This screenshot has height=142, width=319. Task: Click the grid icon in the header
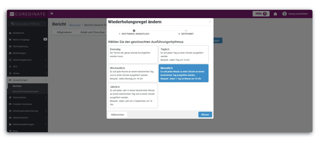point(52,14)
